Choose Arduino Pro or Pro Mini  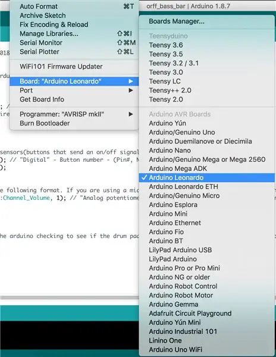coord(207,268)
